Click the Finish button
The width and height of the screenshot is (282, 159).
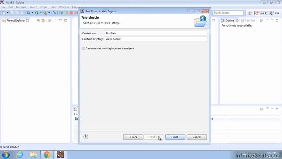(x=175, y=137)
